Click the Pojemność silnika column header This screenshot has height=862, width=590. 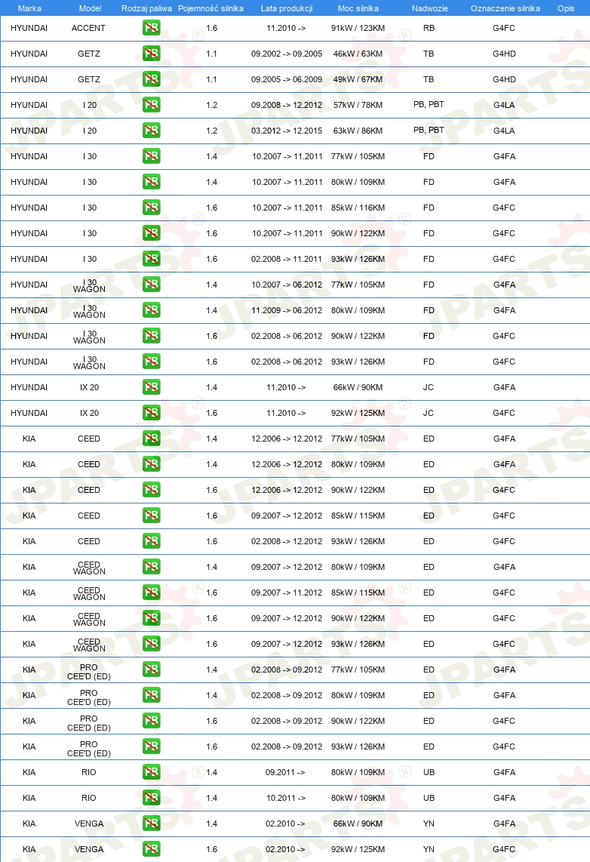pyautogui.click(x=211, y=8)
